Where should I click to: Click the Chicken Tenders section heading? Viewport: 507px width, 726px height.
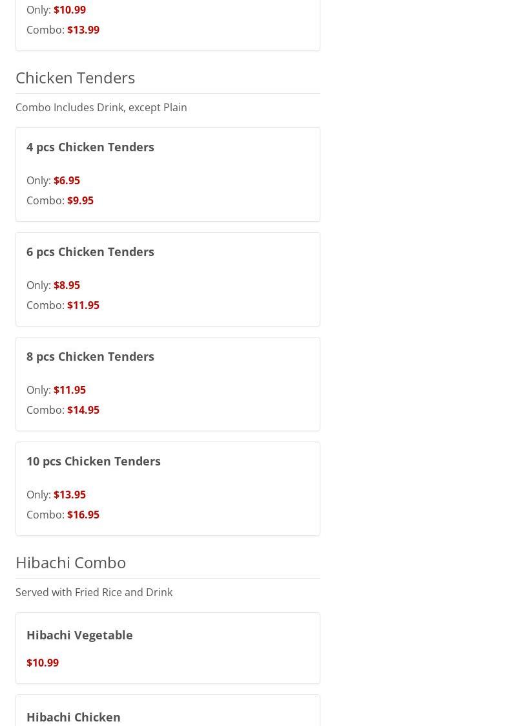pyautogui.click(x=76, y=78)
